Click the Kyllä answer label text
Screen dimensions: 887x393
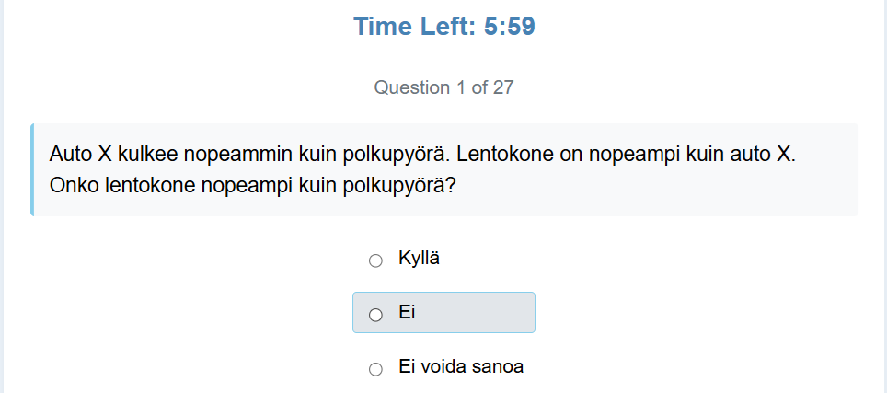[x=419, y=259]
